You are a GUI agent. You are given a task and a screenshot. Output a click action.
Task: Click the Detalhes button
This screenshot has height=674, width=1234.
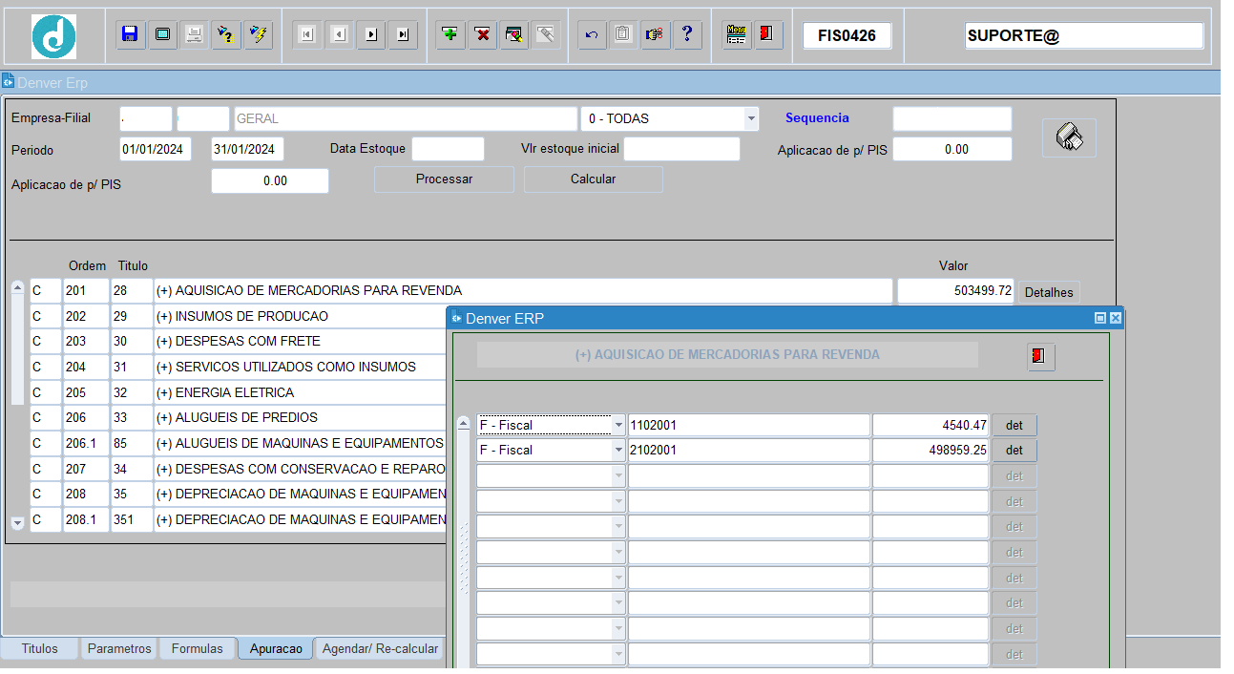point(1049,292)
